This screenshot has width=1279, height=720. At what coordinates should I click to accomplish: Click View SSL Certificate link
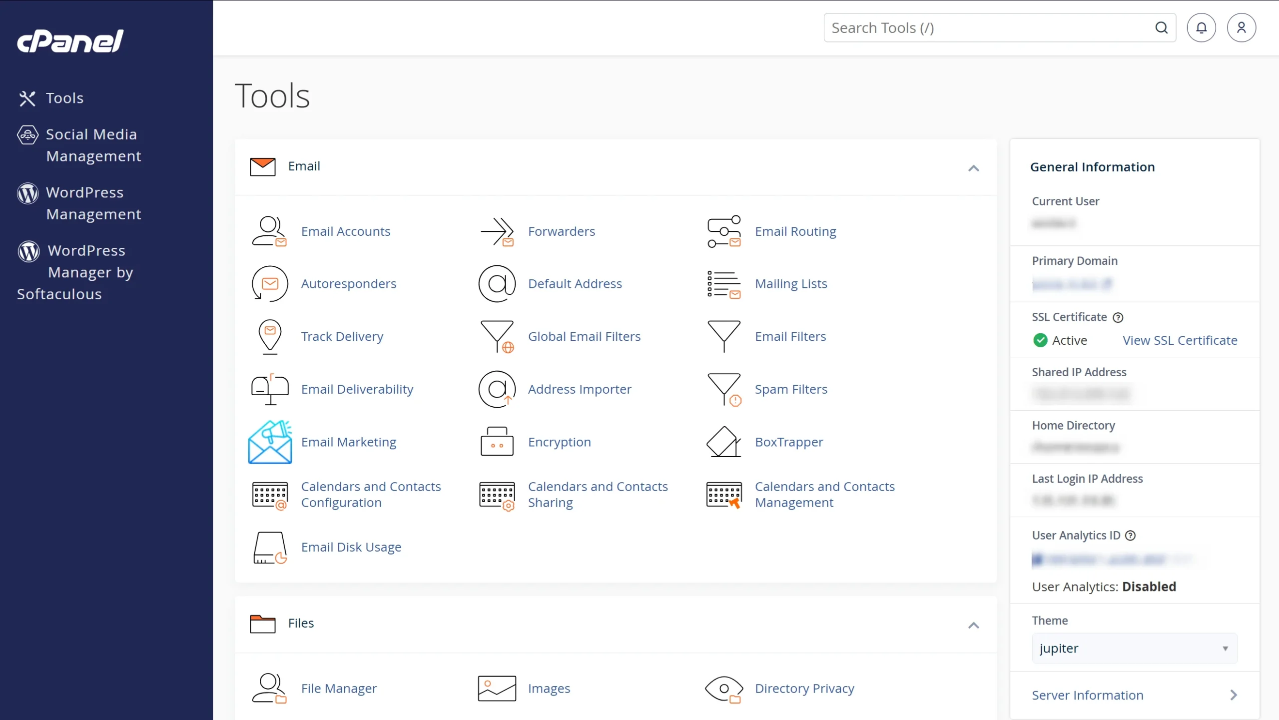click(1180, 341)
